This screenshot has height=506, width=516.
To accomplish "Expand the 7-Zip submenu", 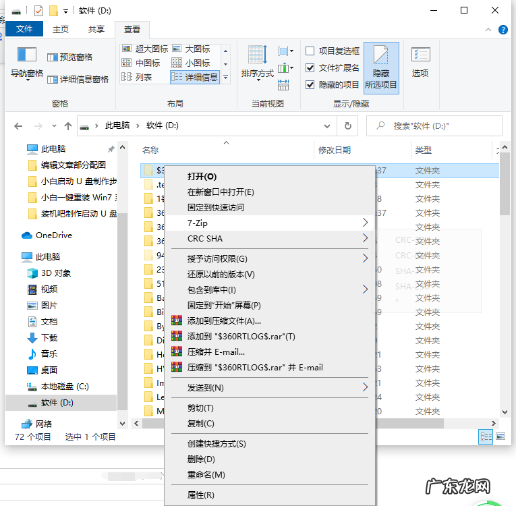I will [x=270, y=223].
